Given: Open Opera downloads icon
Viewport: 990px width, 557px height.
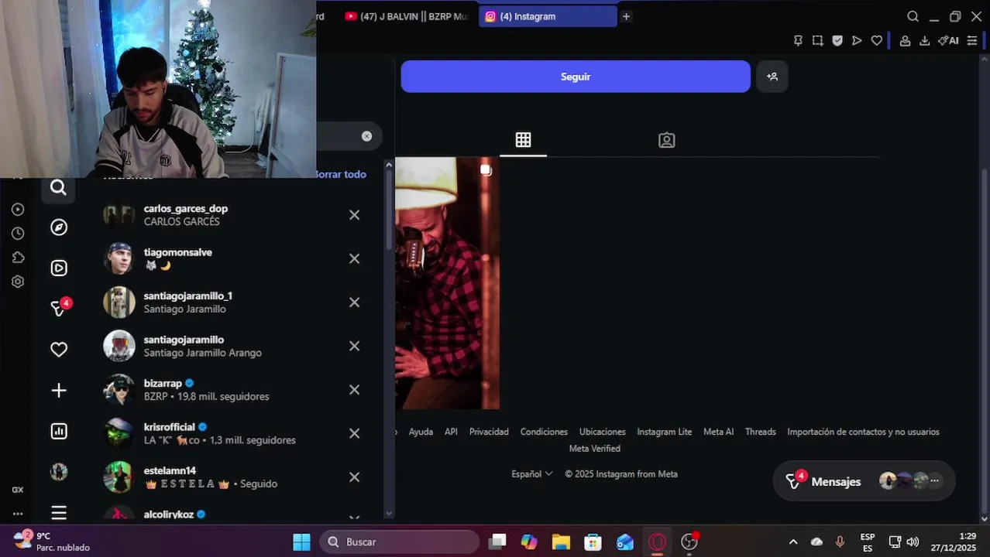Looking at the screenshot, I should point(924,41).
